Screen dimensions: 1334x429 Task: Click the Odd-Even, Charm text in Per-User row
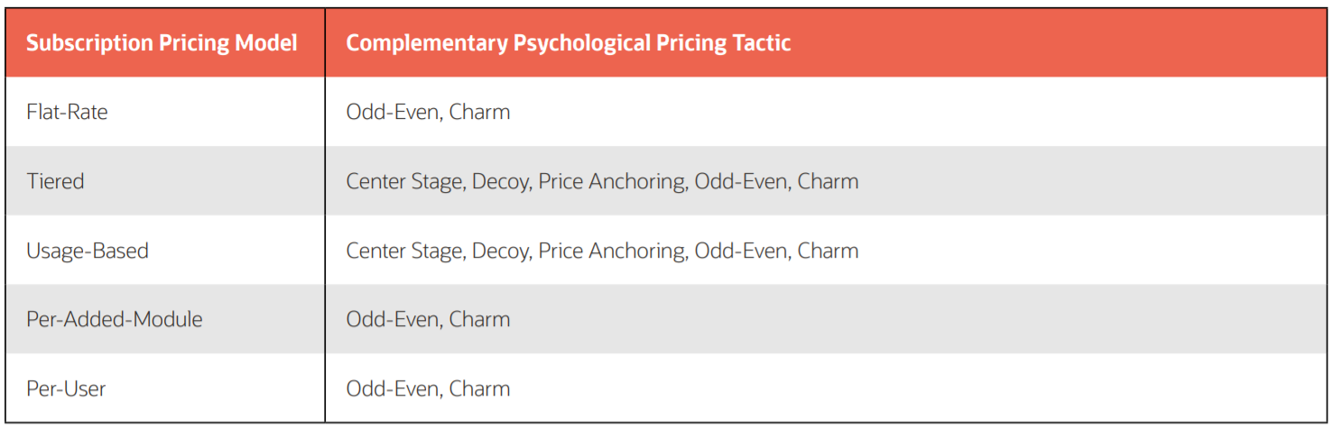click(428, 388)
